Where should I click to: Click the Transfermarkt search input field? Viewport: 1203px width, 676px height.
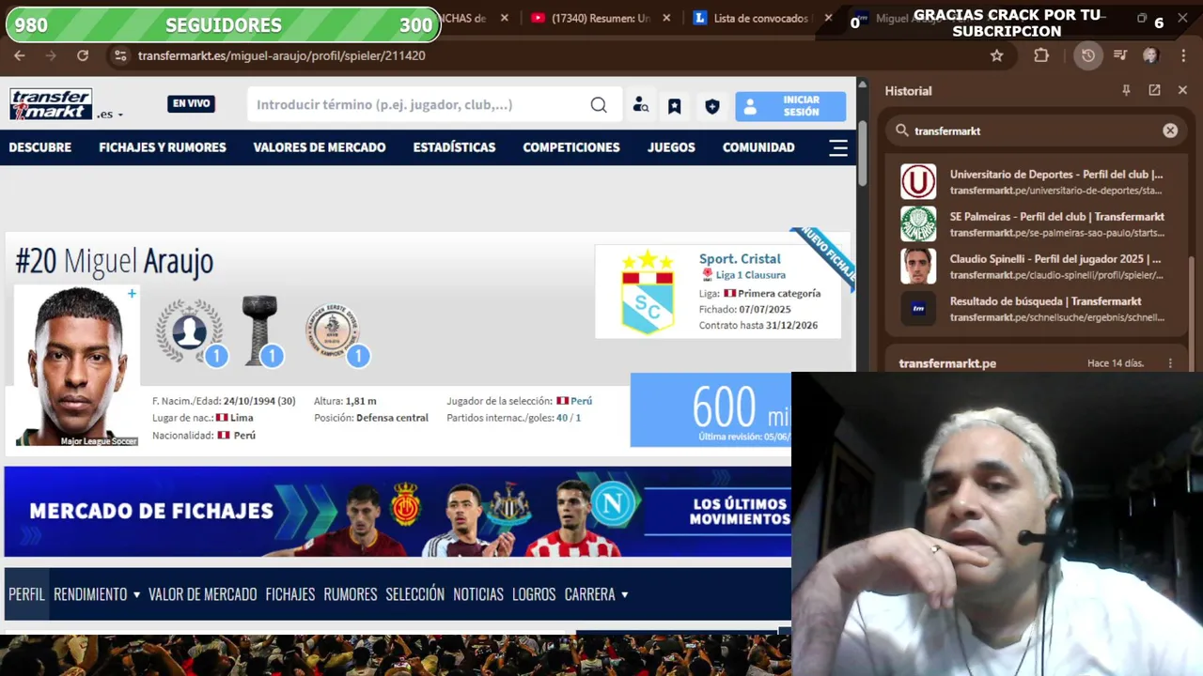(418, 104)
